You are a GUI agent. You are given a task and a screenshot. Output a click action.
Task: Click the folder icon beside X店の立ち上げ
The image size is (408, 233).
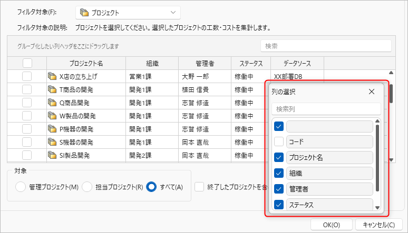52,76
